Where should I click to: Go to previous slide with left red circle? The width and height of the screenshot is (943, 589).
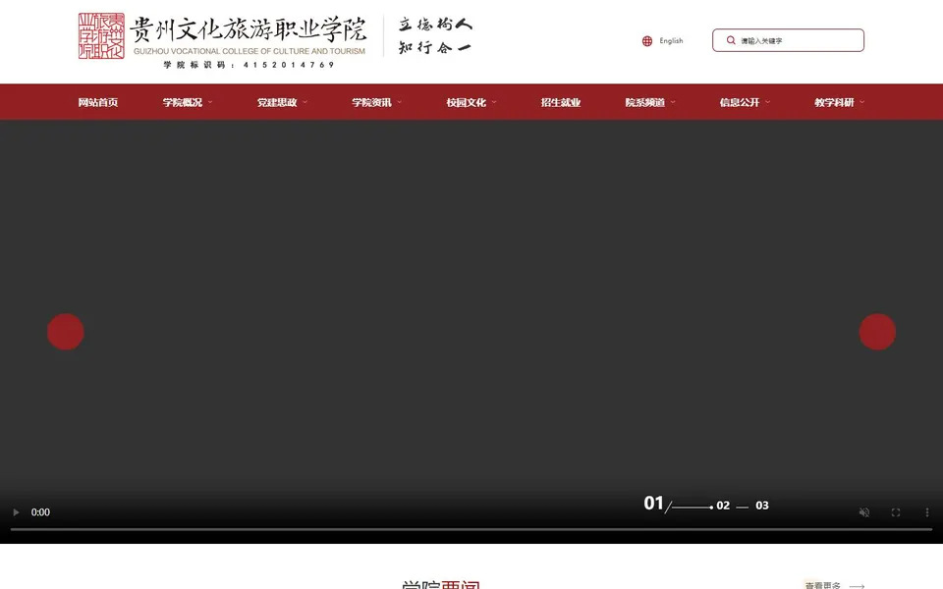click(x=66, y=332)
